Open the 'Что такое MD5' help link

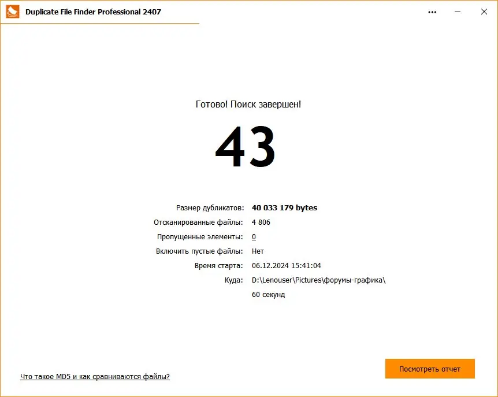click(x=95, y=377)
